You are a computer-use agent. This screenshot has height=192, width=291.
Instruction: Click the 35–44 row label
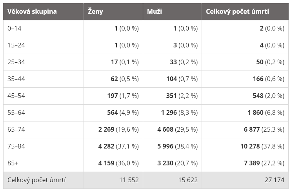click(x=16, y=79)
